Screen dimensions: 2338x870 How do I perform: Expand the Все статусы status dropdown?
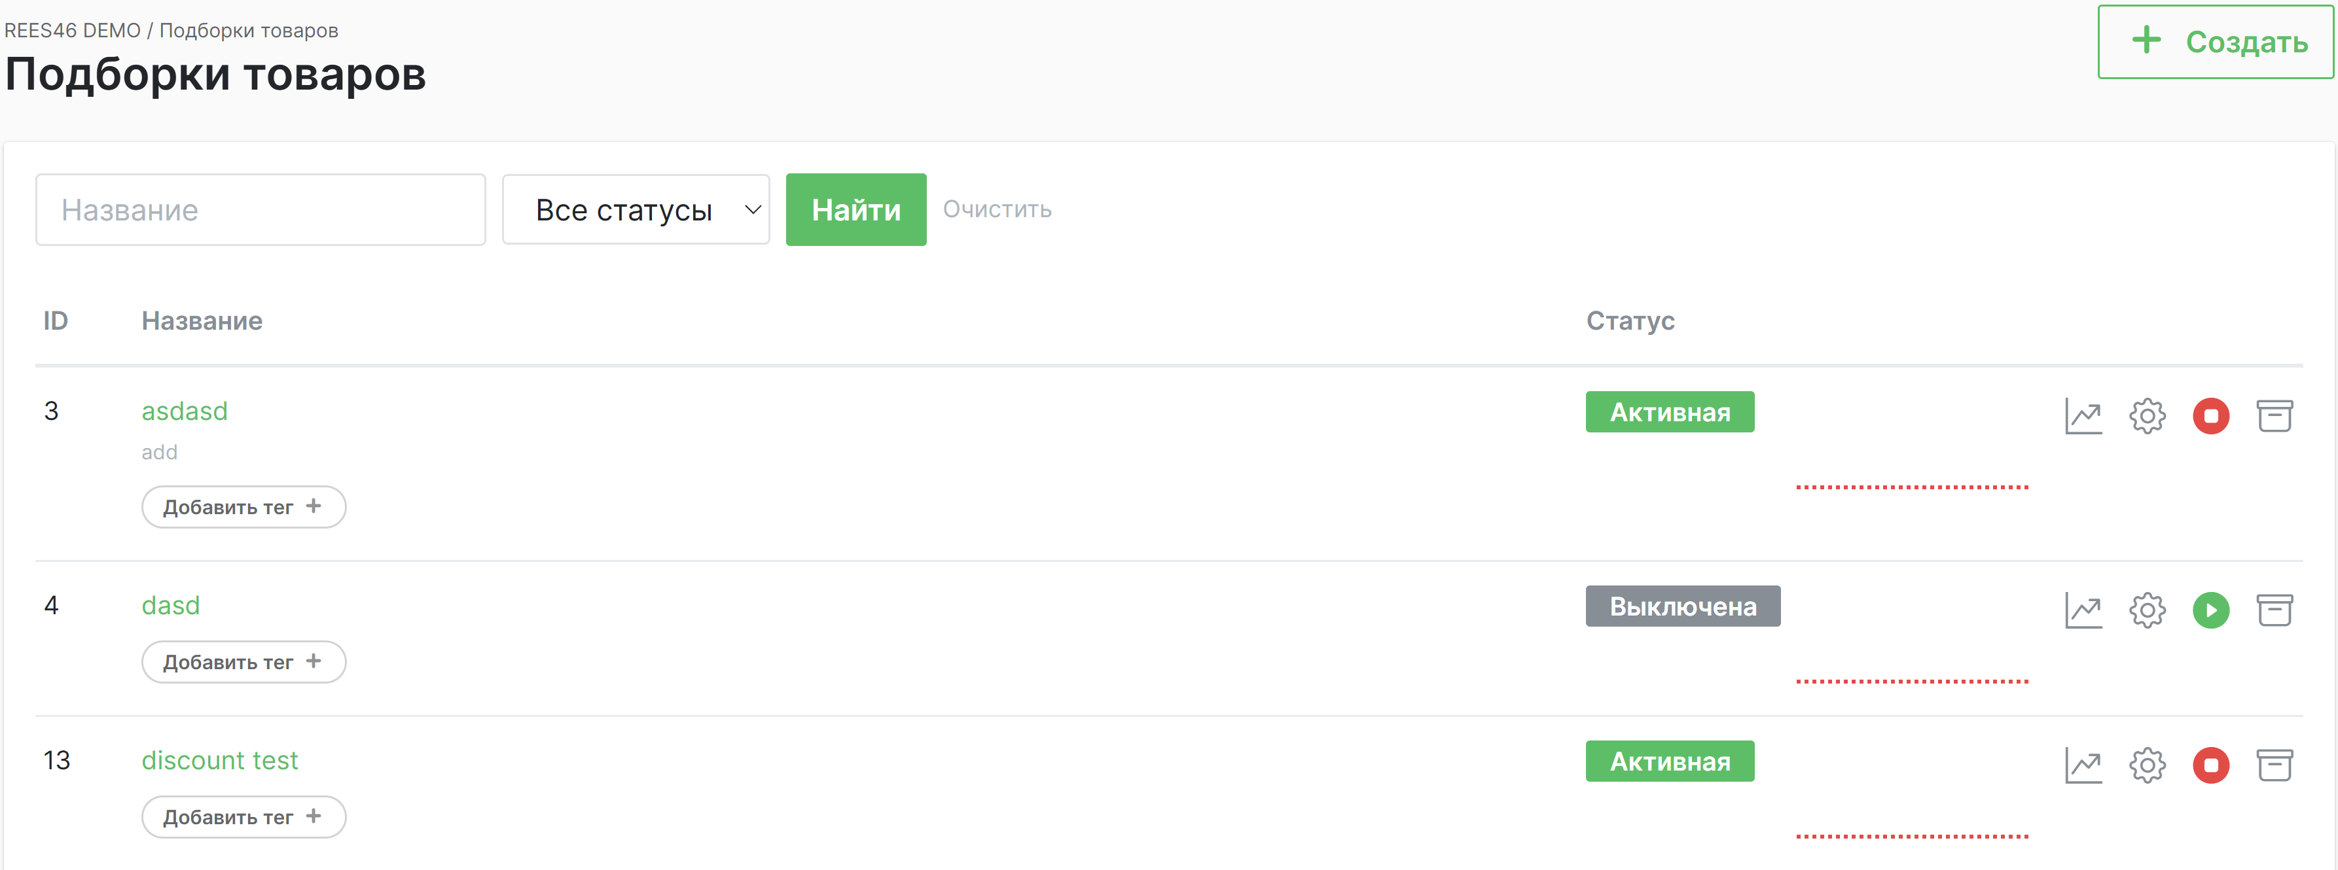coord(636,211)
